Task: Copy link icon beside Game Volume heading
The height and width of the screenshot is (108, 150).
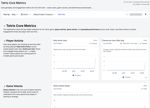Action: coord(4,86)
